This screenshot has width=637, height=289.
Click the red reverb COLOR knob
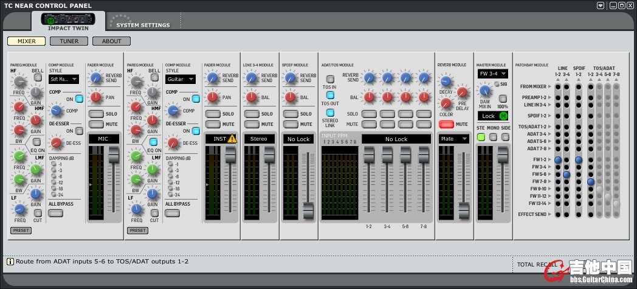[x=446, y=103]
